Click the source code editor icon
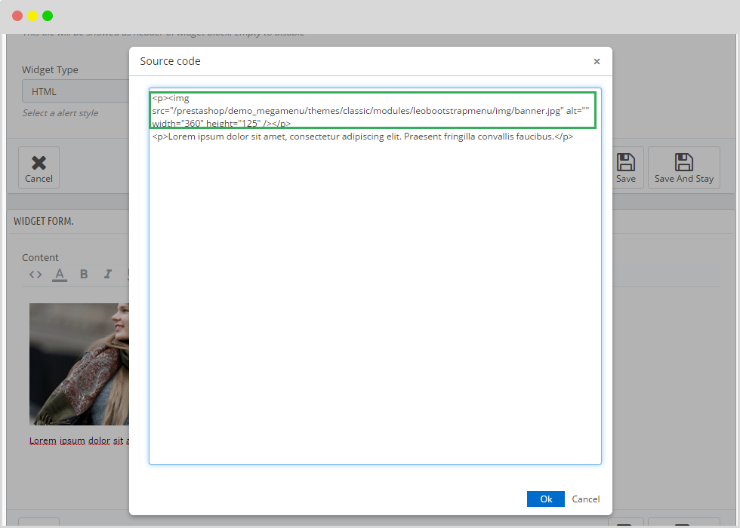 pyautogui.click(x=35, y=275)
